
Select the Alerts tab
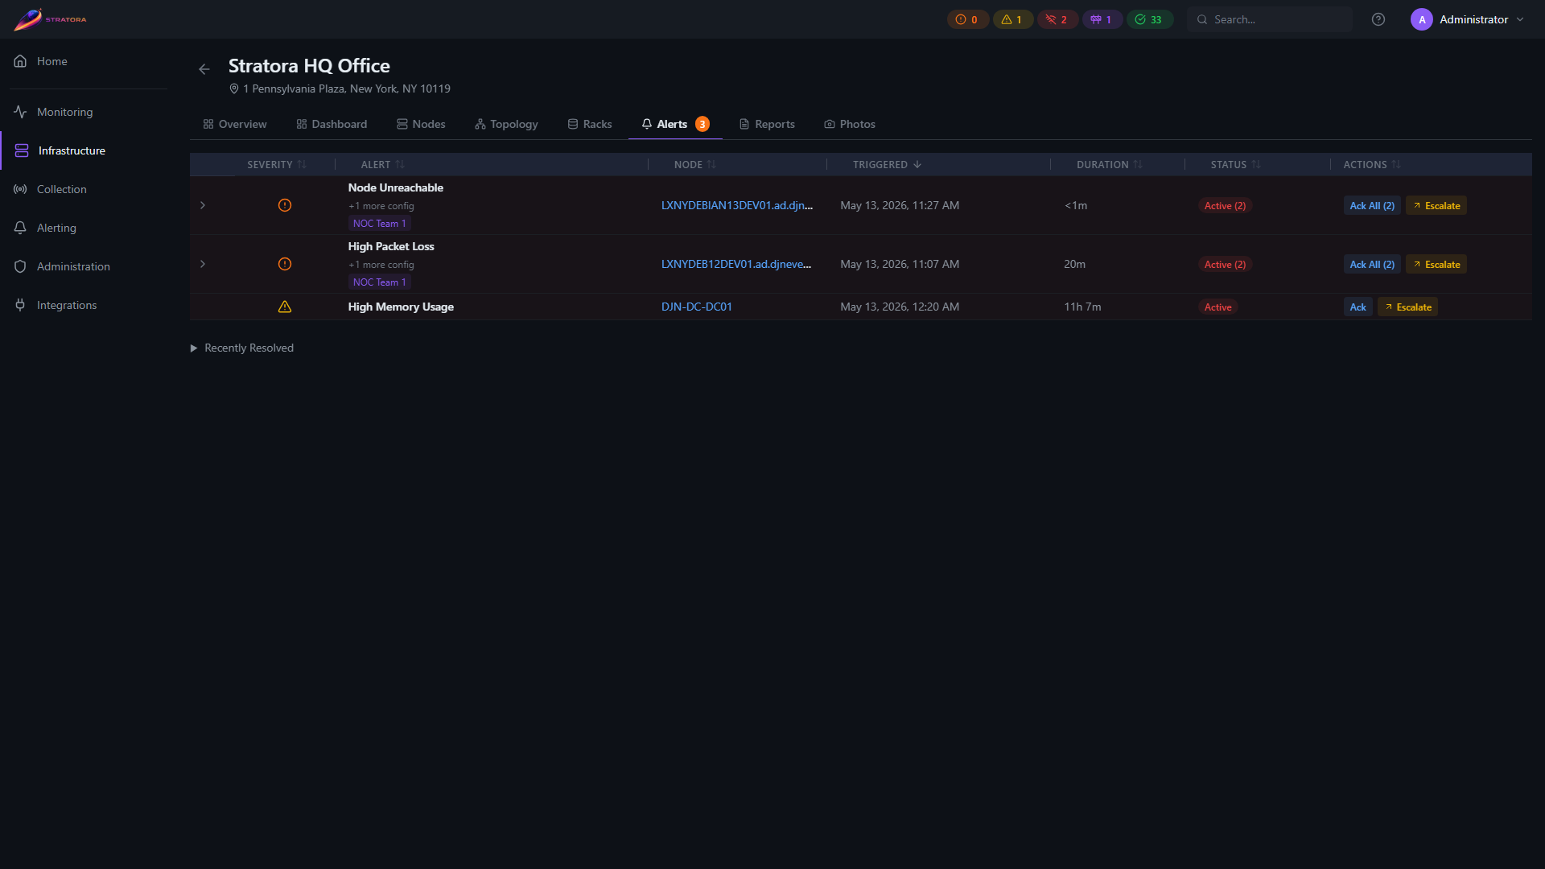point(675,124)
